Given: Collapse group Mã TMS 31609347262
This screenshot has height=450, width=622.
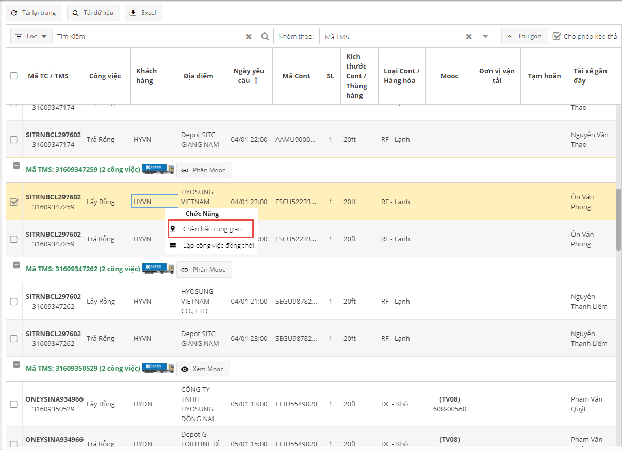Looking at the screenshot, I should (17, 265).
